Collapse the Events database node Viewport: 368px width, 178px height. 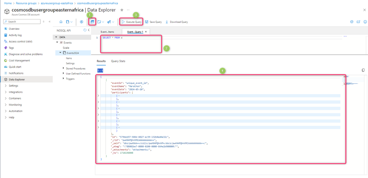[57, 43]
